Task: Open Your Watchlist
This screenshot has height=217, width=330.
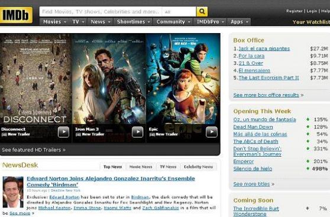Action: (x=311, y=22)
